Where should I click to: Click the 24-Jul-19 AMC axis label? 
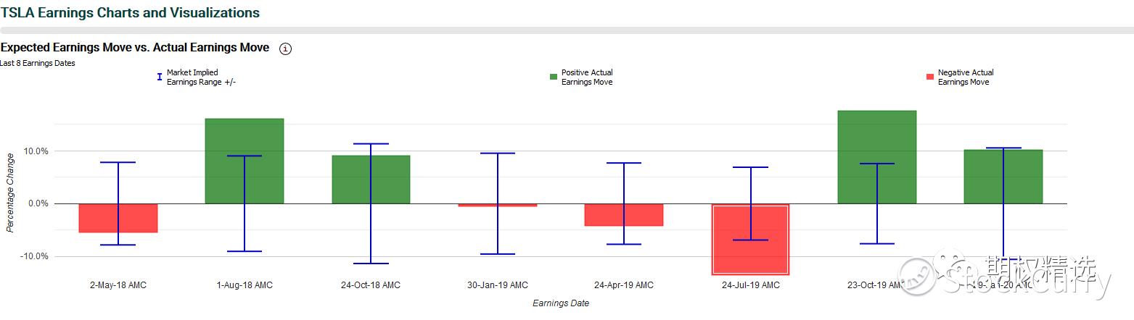(x=750, y=285)
